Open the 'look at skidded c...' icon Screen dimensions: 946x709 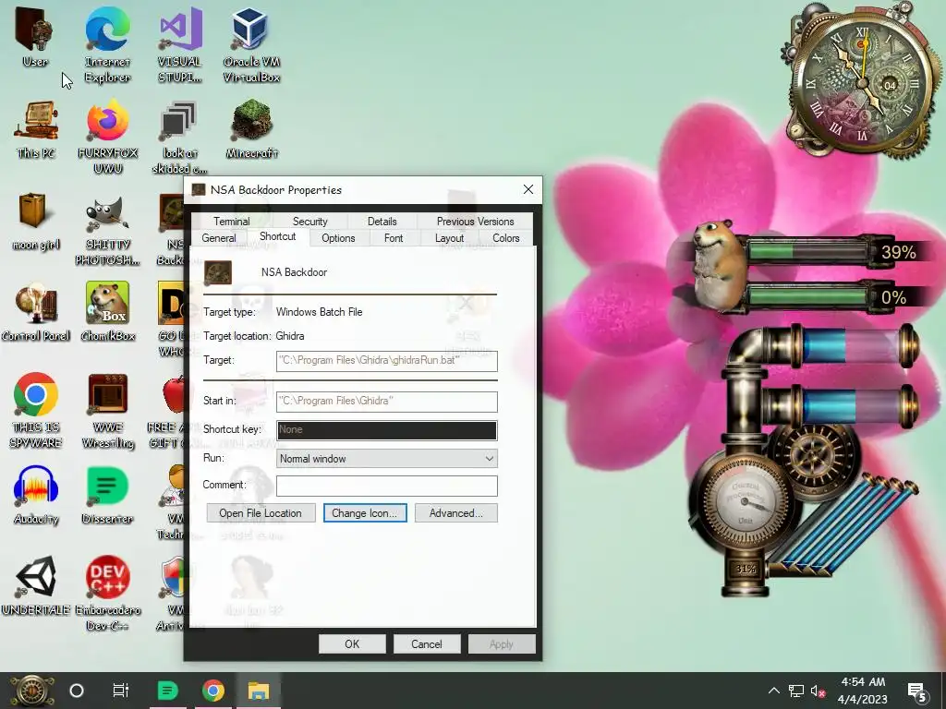coord(179,137)
